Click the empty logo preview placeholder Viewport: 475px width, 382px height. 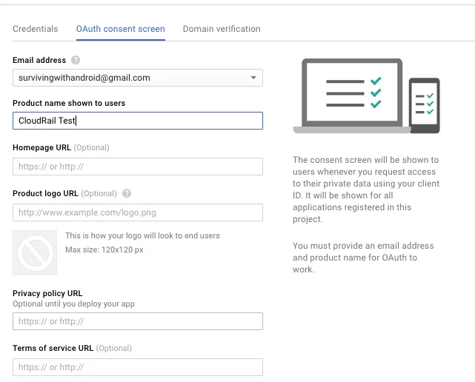[x=35, y=252]
